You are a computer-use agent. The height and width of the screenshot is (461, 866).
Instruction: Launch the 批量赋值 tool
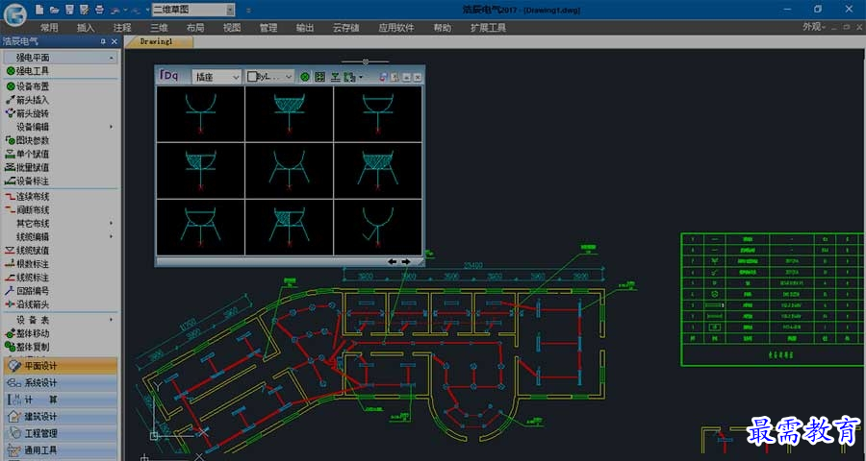(x=27, y=168)
